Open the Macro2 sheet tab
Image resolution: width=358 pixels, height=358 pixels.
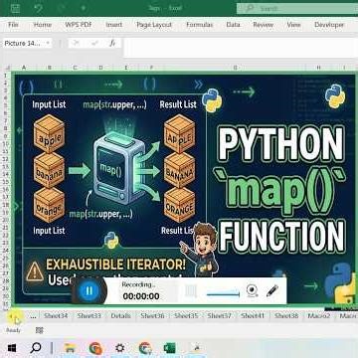[319, 316]
